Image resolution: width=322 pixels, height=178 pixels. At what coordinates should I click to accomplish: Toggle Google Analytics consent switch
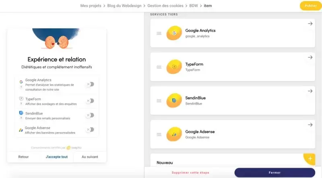pyautogui.click(x=90, y=84)
